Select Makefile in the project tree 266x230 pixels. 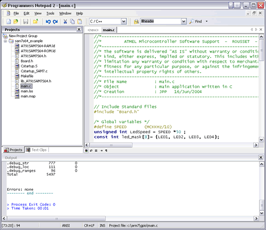[x=27, y=76]
